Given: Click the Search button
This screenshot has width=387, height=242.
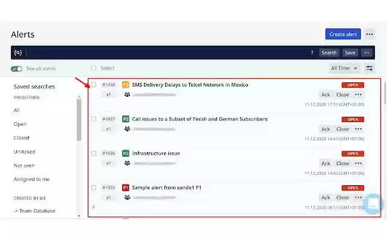Looking at the screenshot, I should pos(329,53).
